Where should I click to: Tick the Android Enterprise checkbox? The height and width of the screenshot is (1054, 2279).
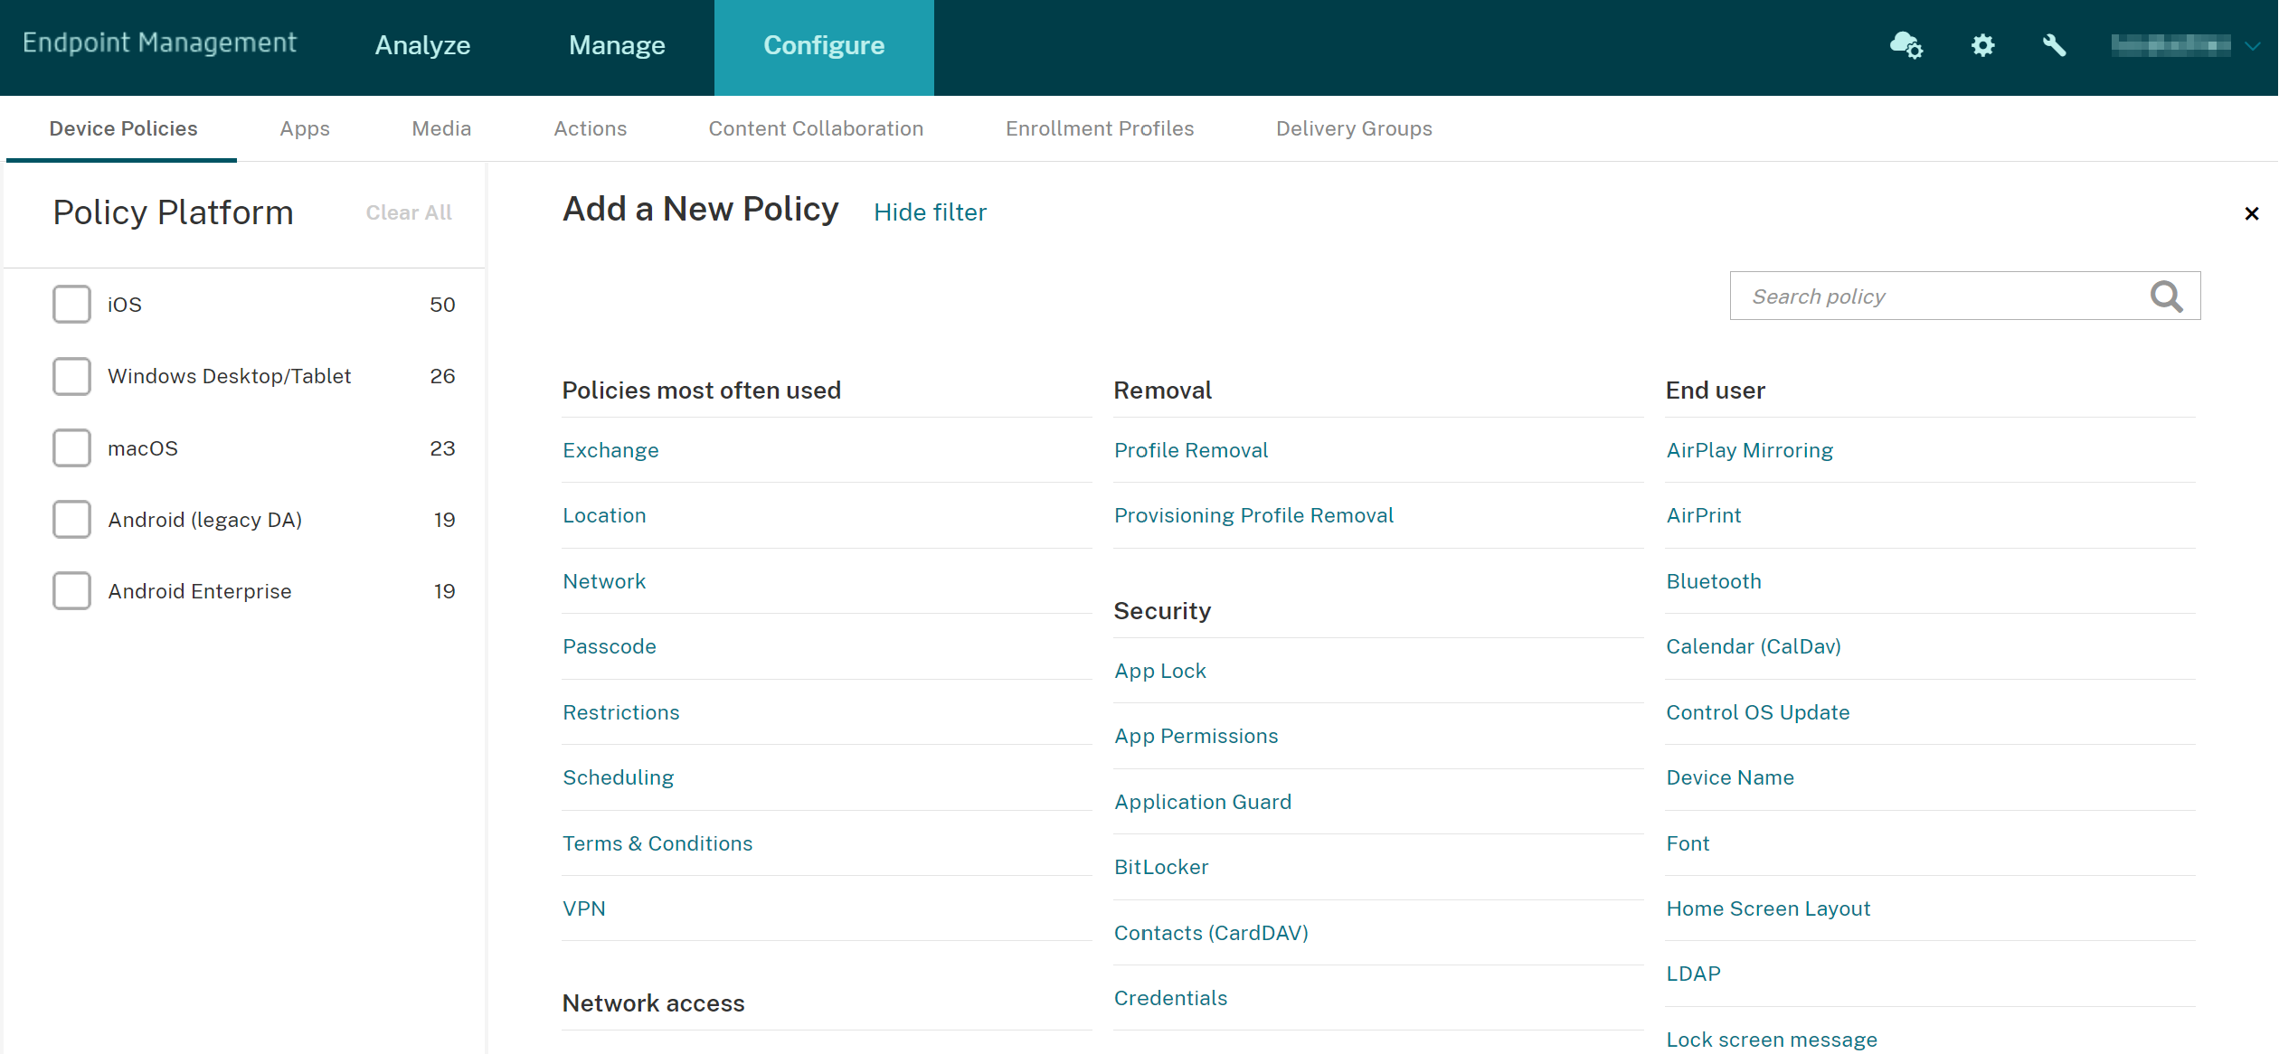point(71,591)
